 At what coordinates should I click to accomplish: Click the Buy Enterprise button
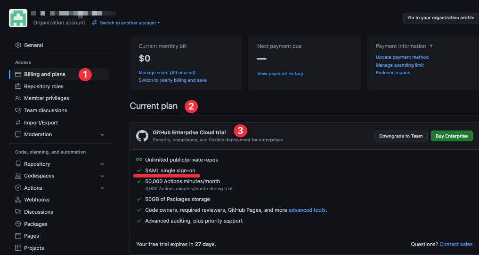(451, 136)
